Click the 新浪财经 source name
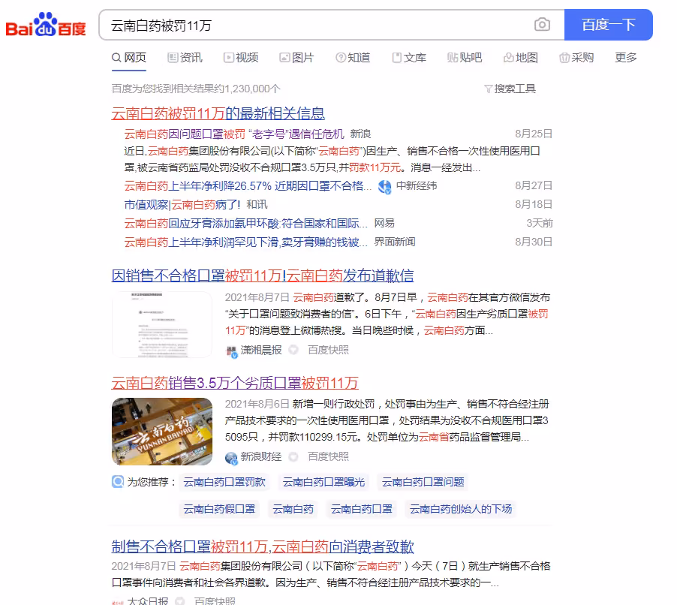Image resolution: width=677 pixels, height=605 pixels. (x=261, y=456)
